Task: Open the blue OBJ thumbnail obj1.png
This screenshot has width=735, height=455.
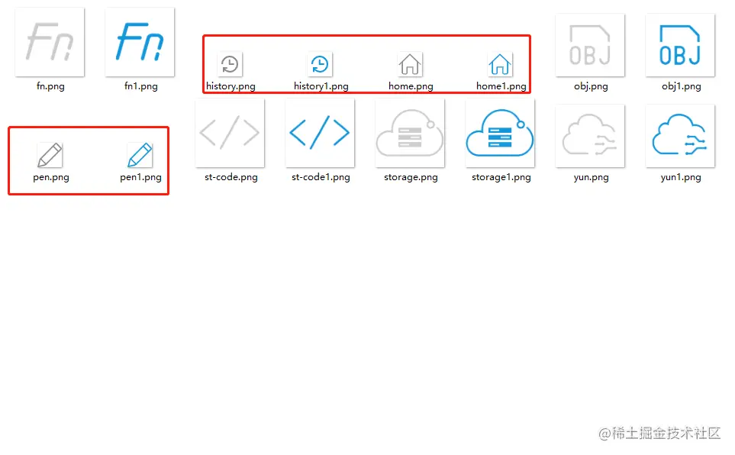Action: click(680, 45)
